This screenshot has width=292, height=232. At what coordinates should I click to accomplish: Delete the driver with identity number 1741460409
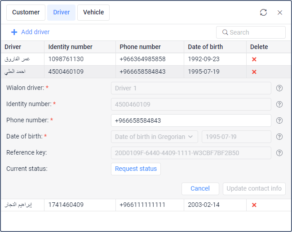click(x=254, y=205)
